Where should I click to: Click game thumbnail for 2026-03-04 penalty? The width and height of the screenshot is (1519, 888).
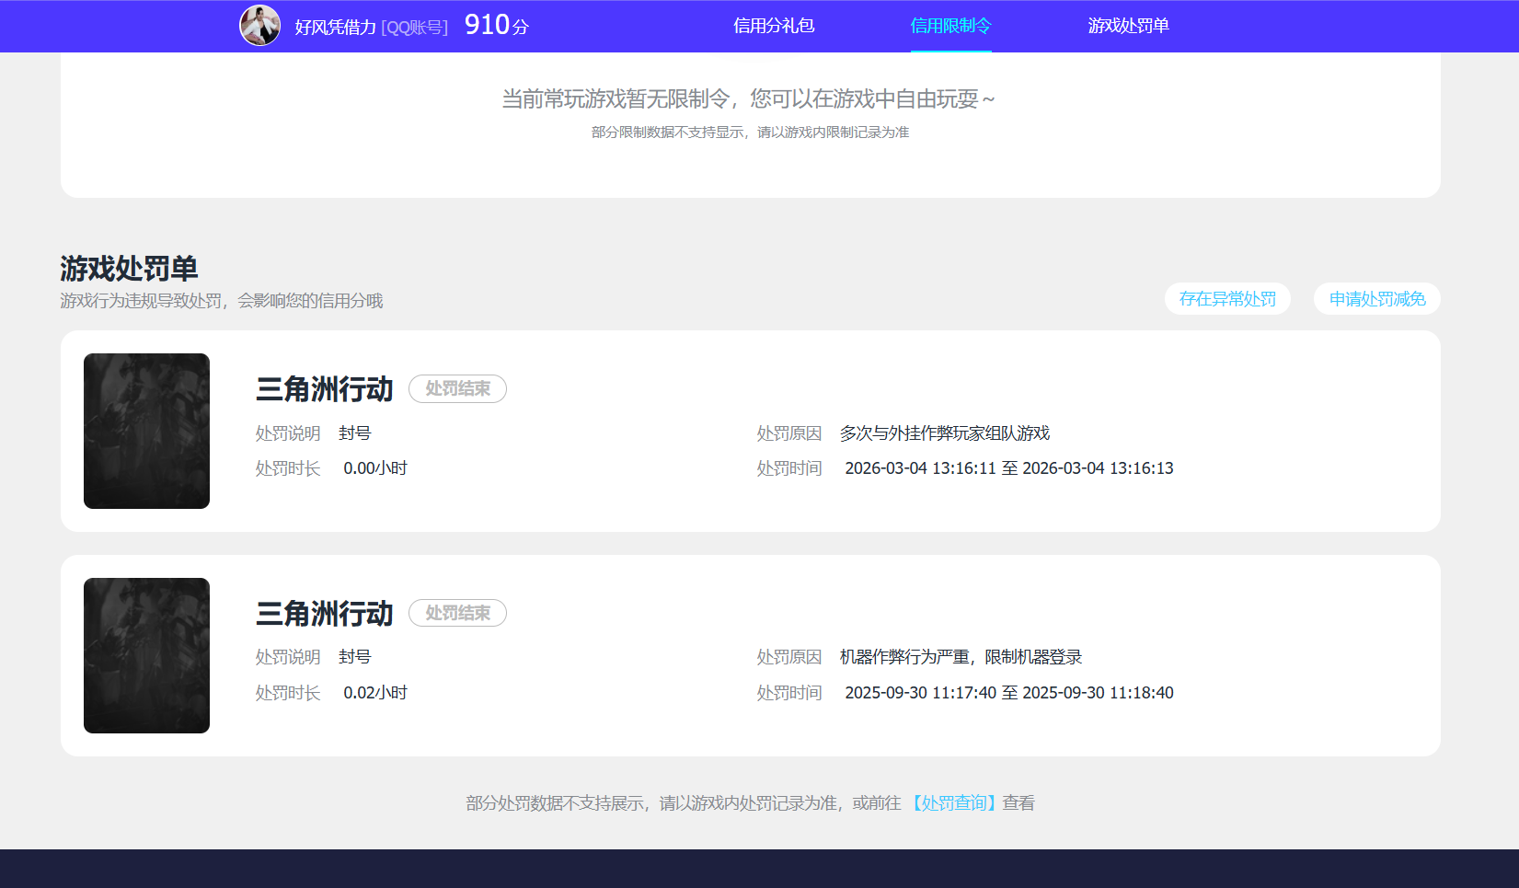[x=146, y=431]
